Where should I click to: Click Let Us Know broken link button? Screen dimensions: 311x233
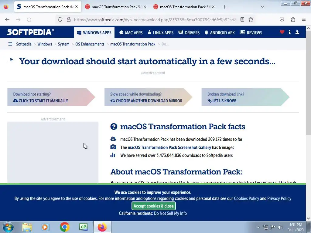(x=245, y=97)
